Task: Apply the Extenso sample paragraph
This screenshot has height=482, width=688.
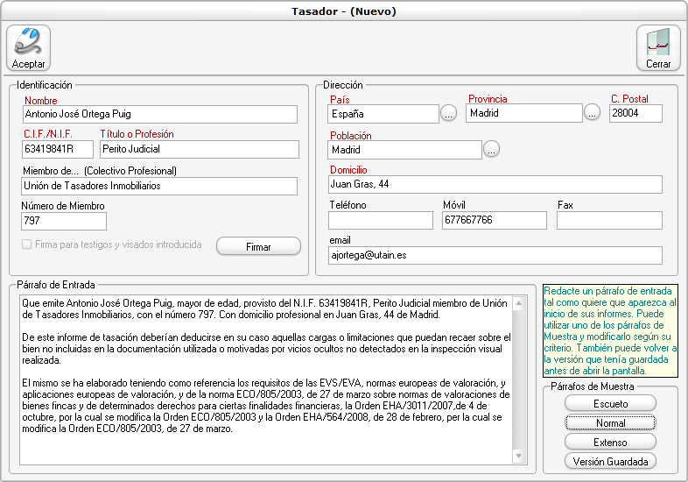Action: (610, 442)
